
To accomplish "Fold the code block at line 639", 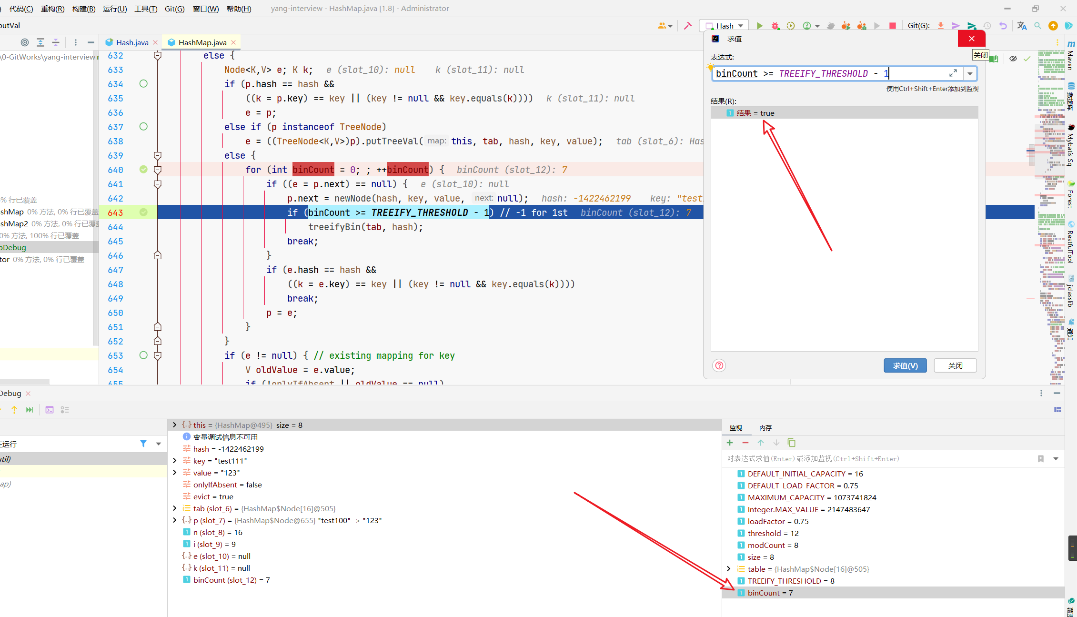I will tap(158, 155).
